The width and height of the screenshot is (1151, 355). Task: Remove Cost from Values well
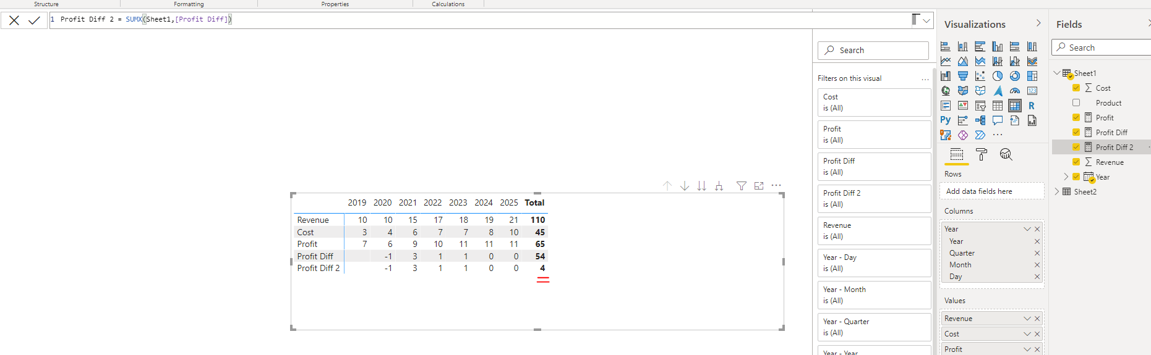1037,334
